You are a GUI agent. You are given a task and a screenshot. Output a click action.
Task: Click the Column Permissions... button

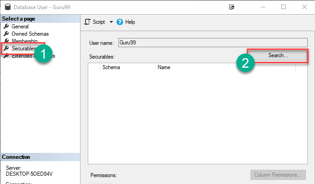[278, 175]
